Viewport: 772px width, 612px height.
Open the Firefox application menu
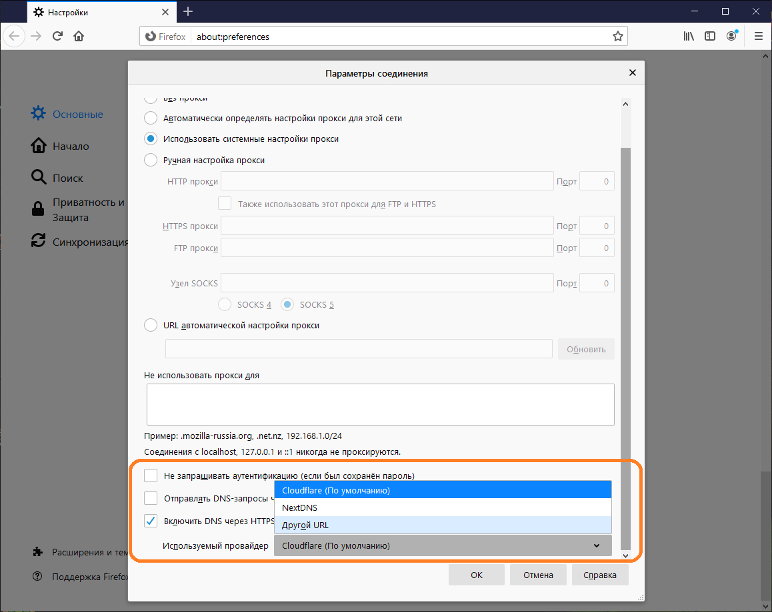click(x=758, y=36)
